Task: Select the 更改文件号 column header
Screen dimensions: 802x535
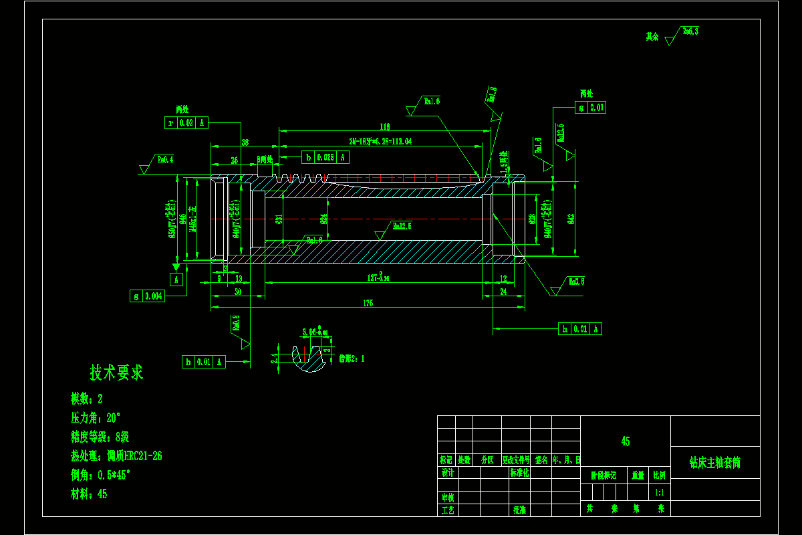Action: [x=516, y=460]
